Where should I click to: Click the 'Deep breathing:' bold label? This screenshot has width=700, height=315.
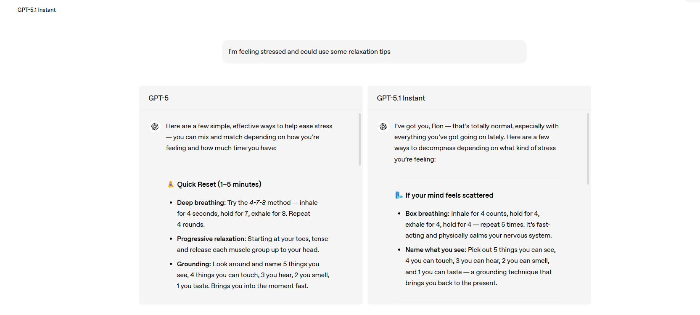tap(201, 203)
